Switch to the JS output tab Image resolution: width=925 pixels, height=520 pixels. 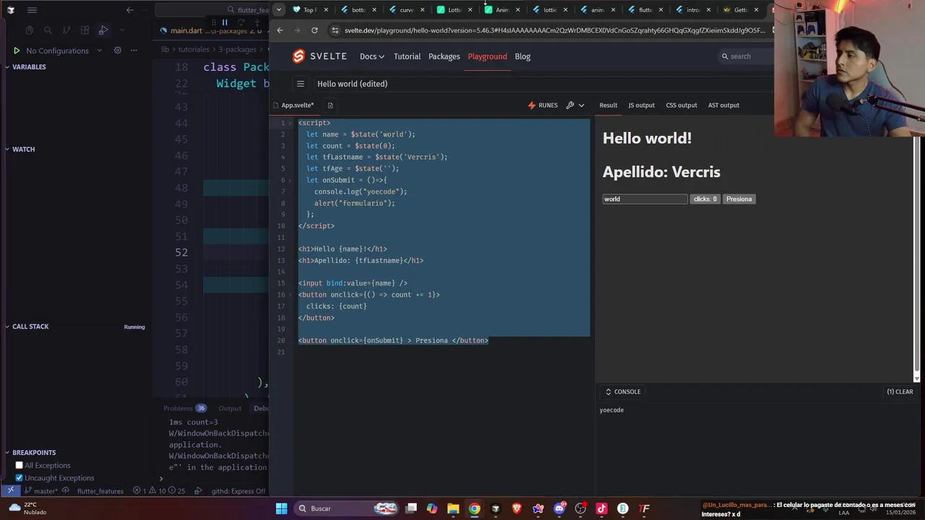click(641, 105)
